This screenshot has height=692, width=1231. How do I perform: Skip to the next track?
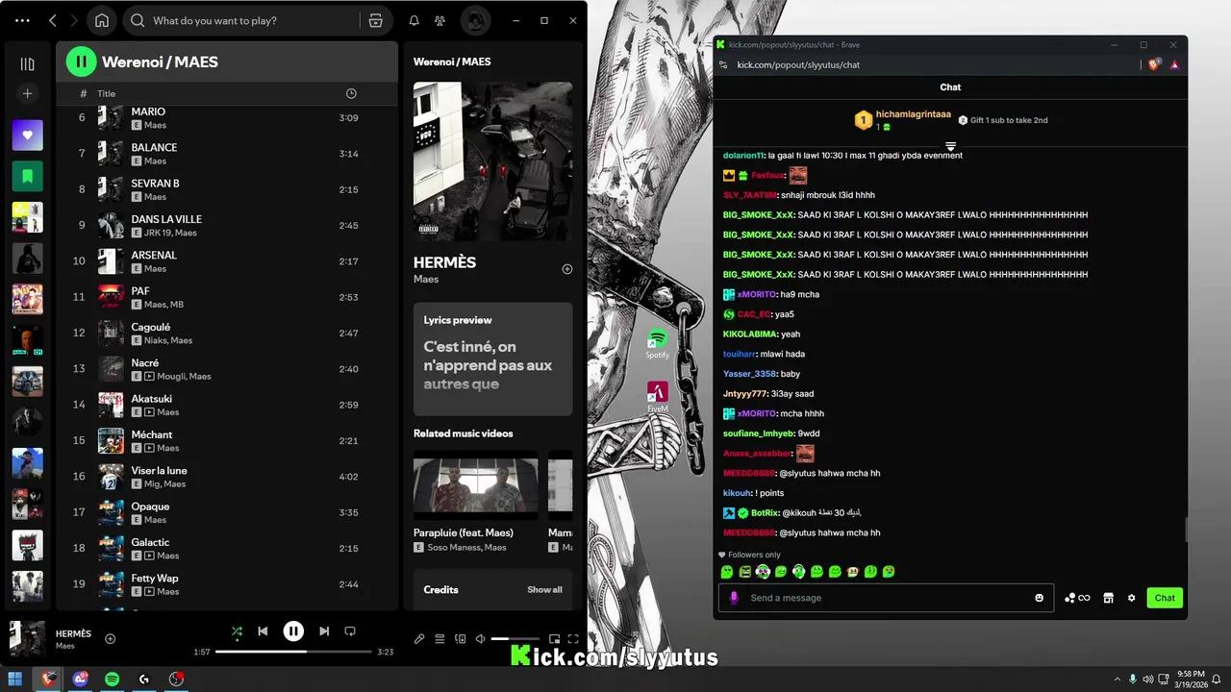pos(324,631)
